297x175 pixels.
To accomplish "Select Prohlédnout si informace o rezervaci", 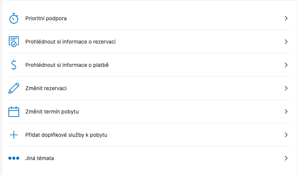I will coord(71,42).
